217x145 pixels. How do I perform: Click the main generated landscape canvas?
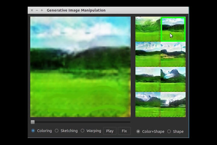[x=81, y=67]
